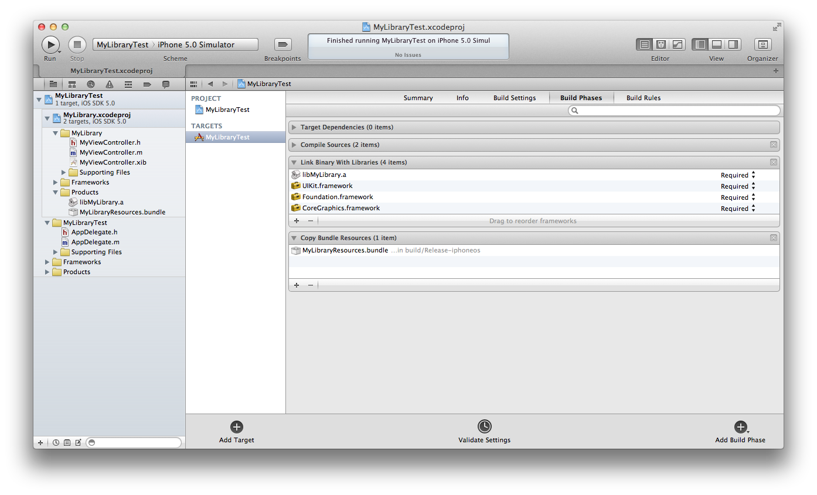Open the related files grid icon
This screenshot has height=495, width=817.
click(194, 84)
